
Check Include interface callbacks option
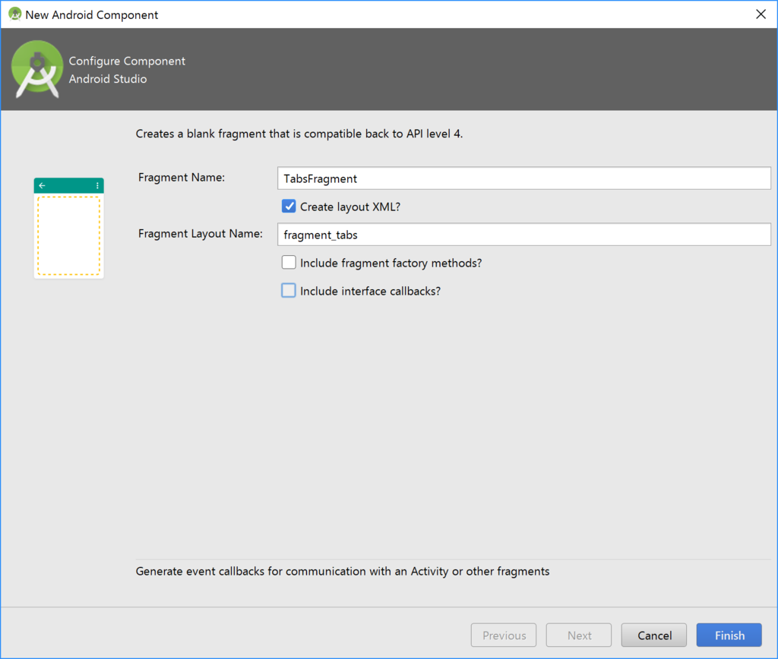288,291
